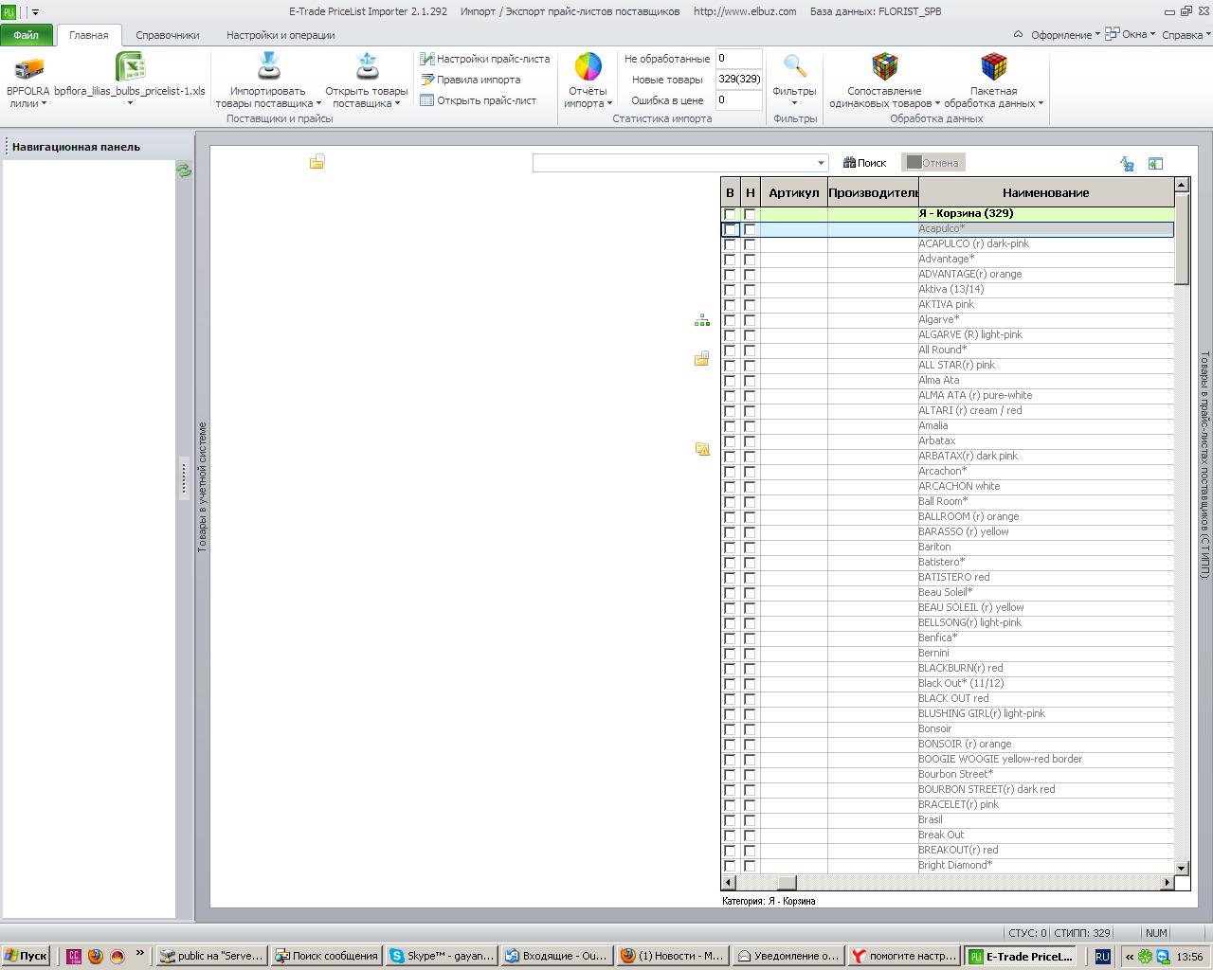Toggle the В checkbox for Acapulco* row

pyautogui.click(x=730, y=229)
